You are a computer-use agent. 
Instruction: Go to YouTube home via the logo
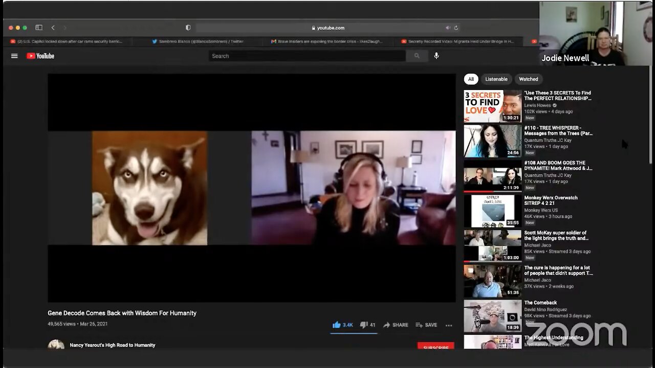[40, 56]
